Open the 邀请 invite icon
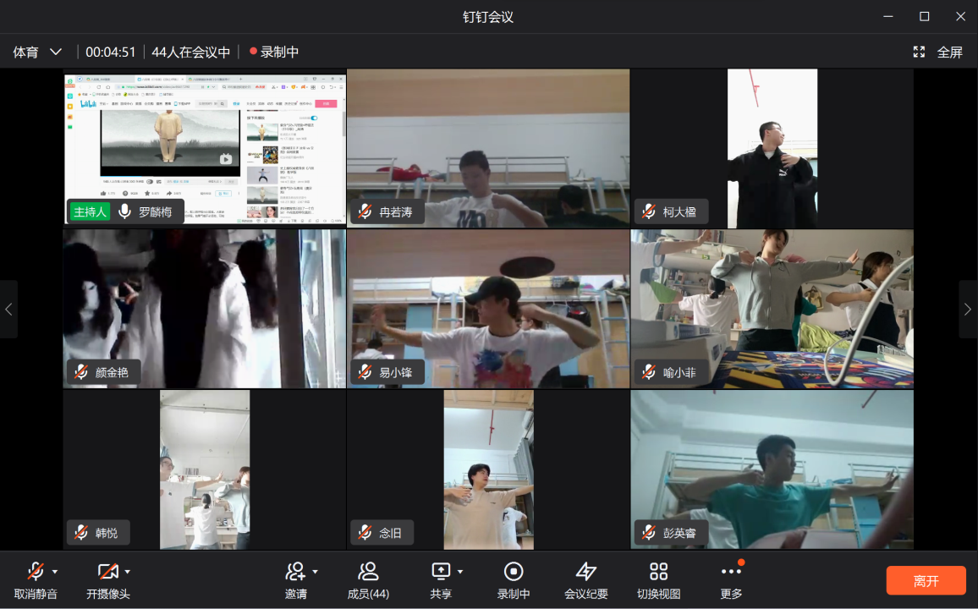Viewport: 978px width, 609px height. coord(295,572)
